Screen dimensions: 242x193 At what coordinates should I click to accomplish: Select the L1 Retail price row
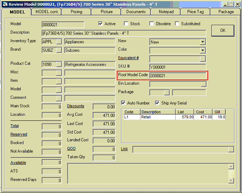(x=174, y=117)
